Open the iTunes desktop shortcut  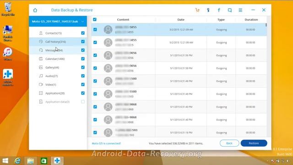click(x=8, y=54)
